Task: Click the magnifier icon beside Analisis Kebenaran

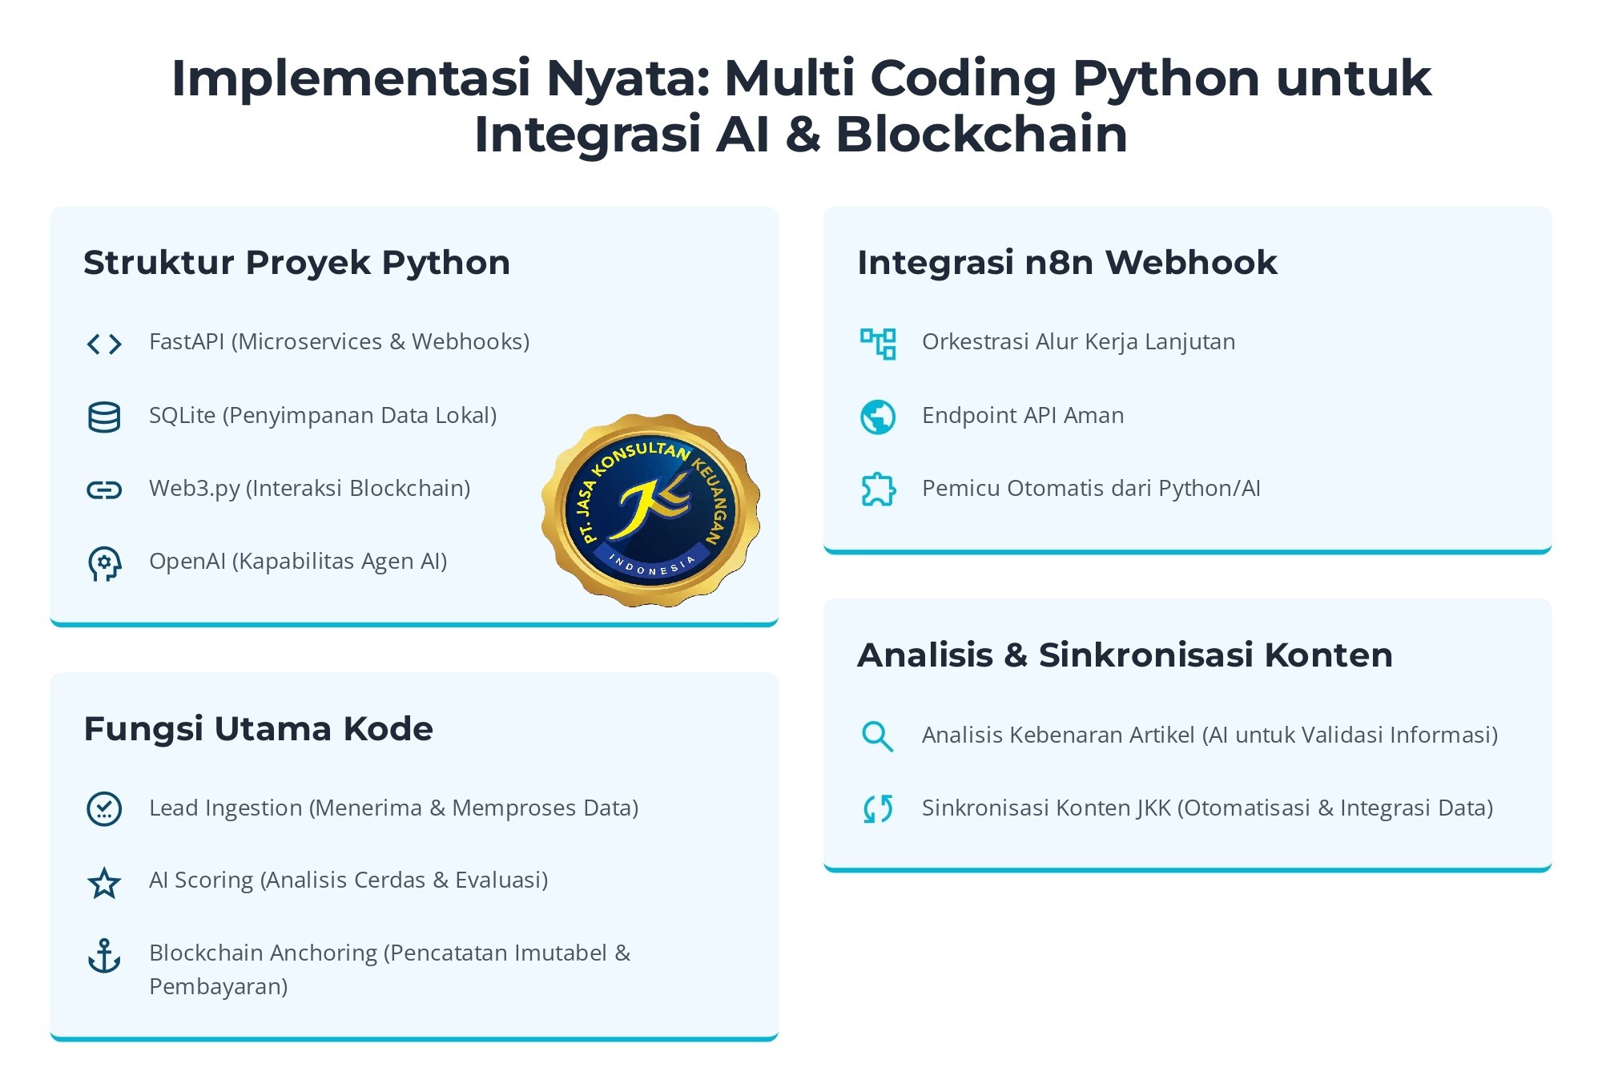Action: coord(877,736)
